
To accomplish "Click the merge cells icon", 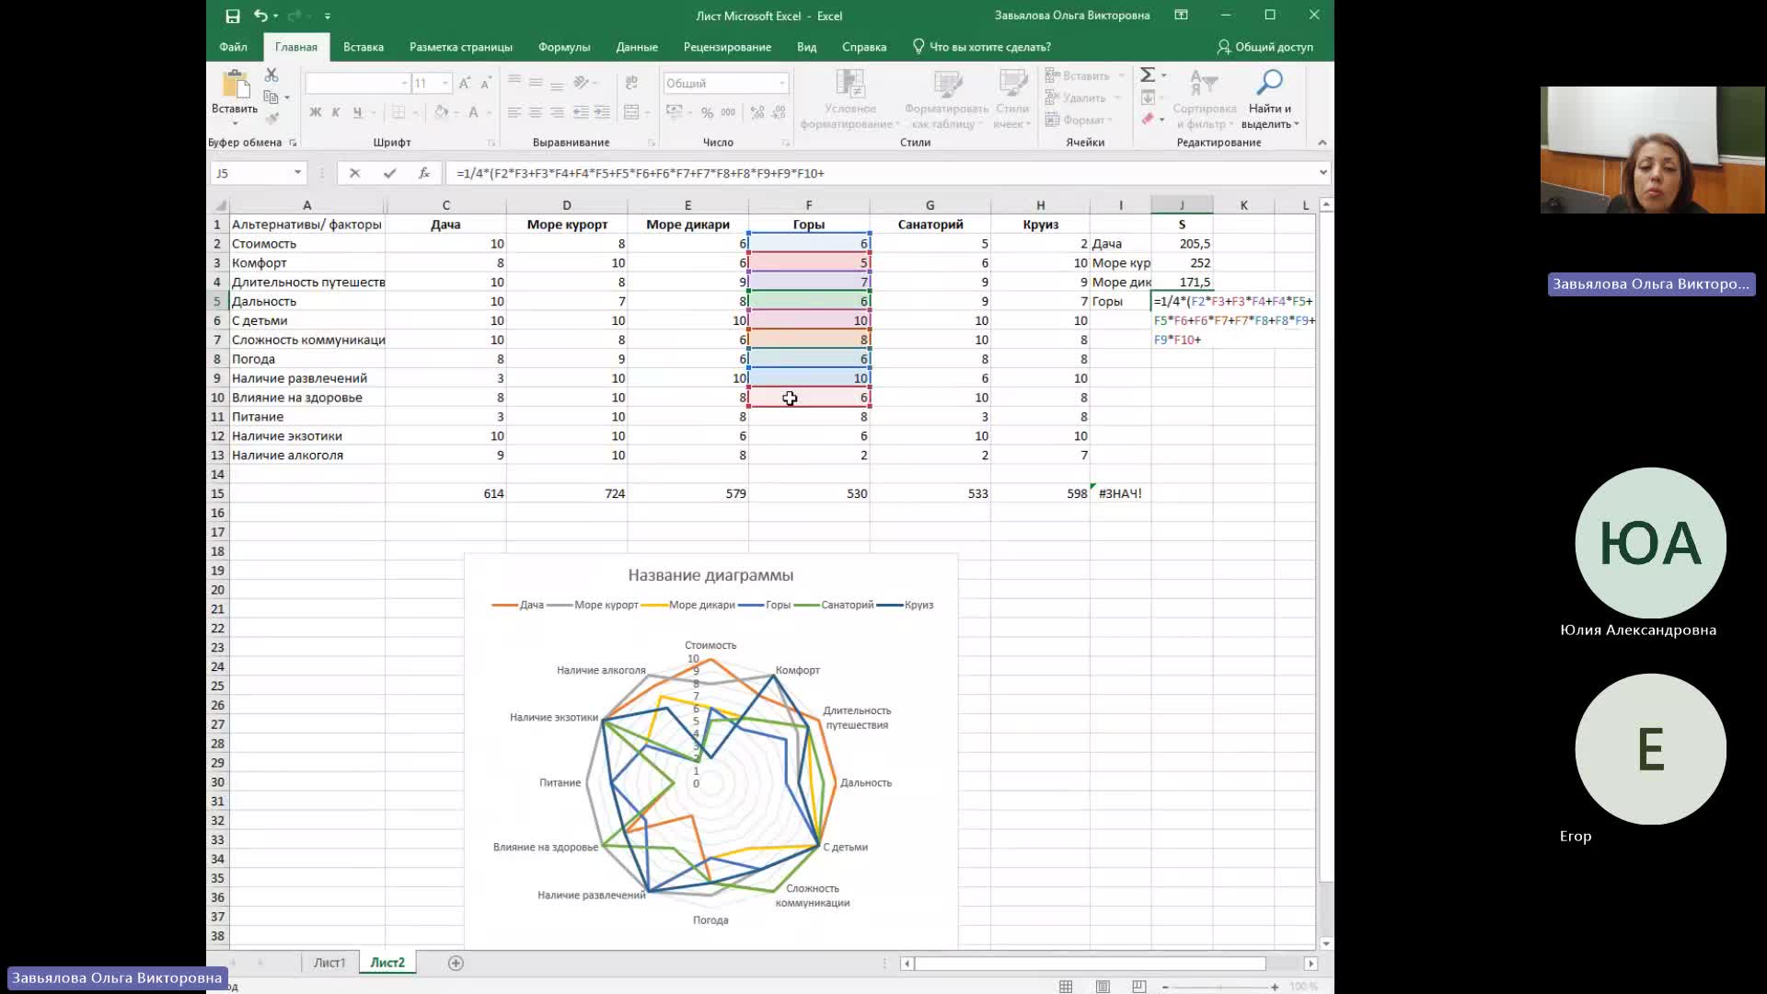I will [x=631, y=112].
